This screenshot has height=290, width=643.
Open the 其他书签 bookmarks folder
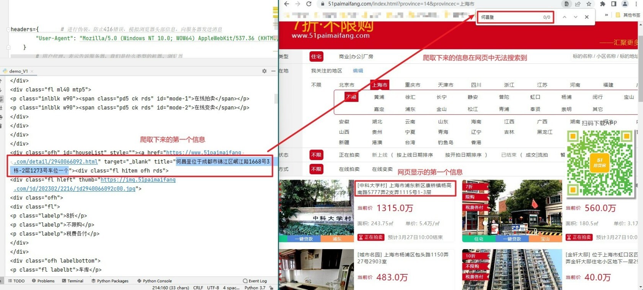tap(628, 15)
